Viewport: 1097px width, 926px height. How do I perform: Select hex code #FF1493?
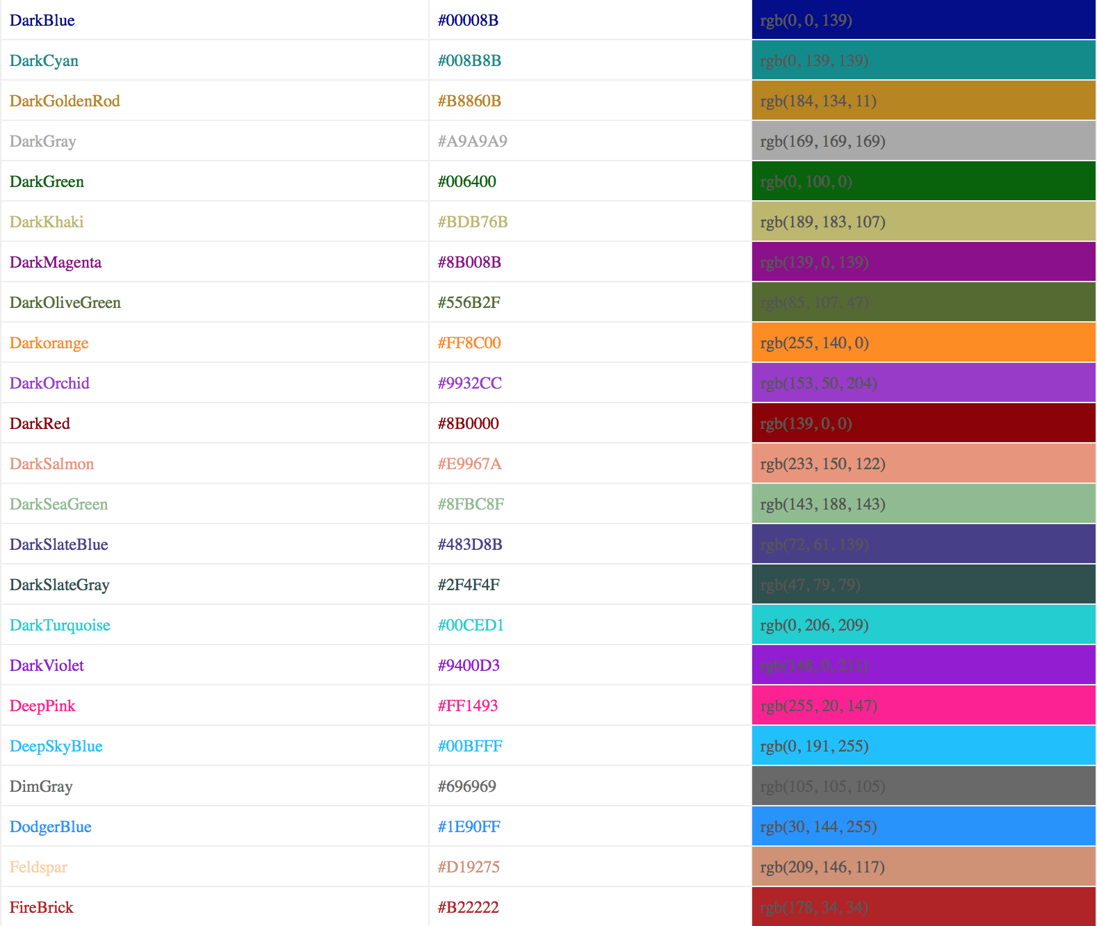point(468,706)
